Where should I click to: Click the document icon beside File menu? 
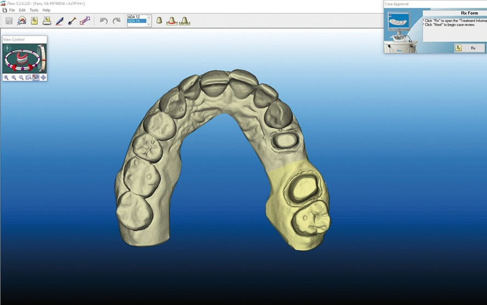click(x=4, y=10)
